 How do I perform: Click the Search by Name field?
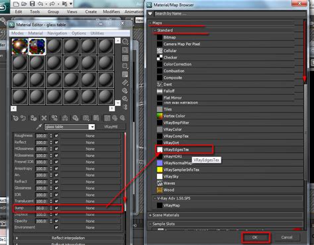pos(230,14)
